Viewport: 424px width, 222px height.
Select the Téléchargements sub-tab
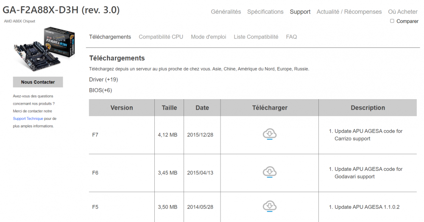110,37
